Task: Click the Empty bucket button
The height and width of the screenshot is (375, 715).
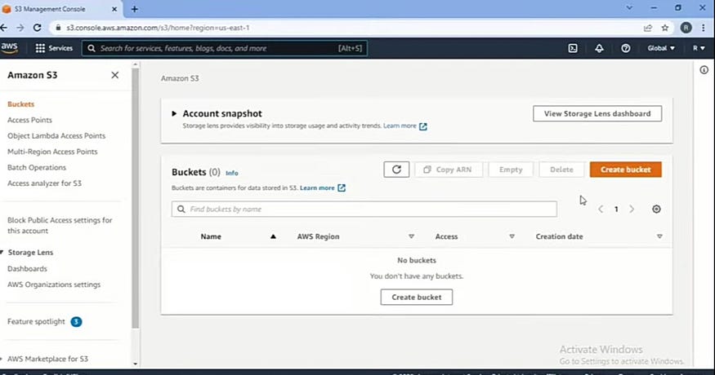Action: pos(510,170)
